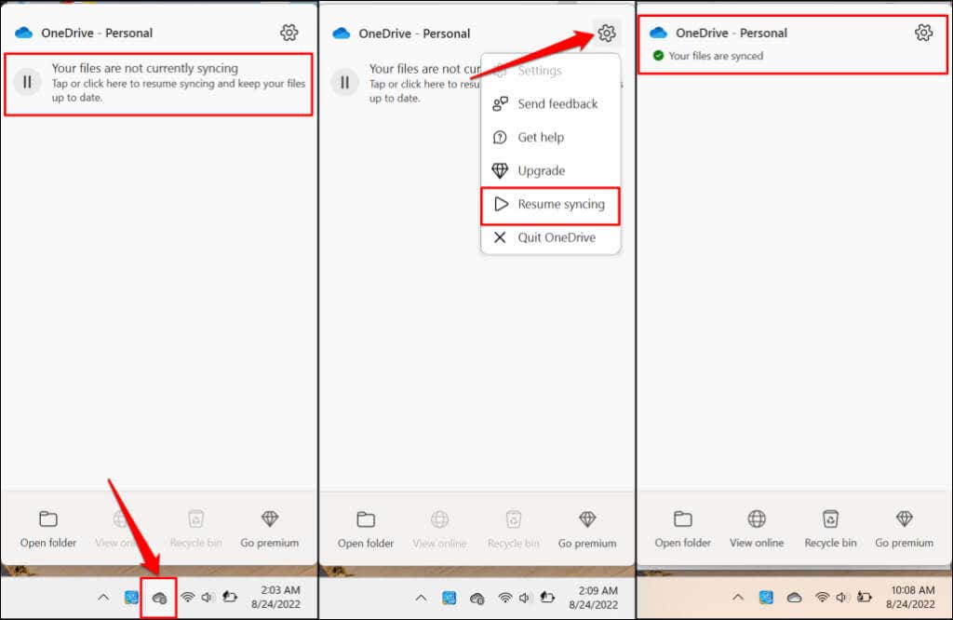
Task: Click the gear icon in the middle OneDrive panel
Action: (x=607, y=33)
